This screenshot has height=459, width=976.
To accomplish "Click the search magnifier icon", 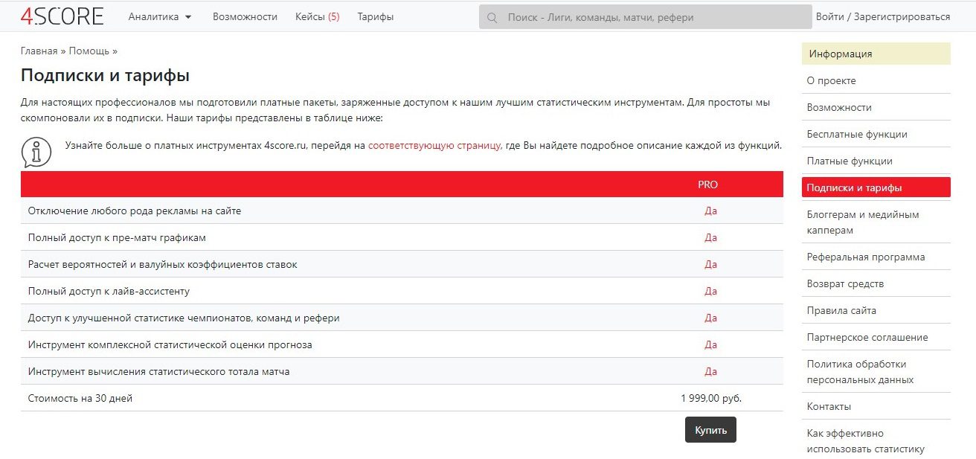I will coord(492,16).
